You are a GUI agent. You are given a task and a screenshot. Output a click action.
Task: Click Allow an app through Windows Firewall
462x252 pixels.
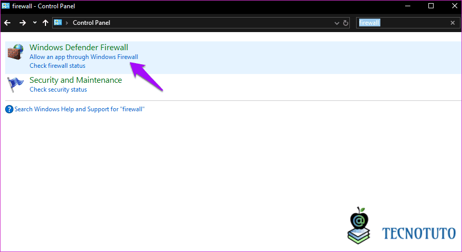[84, 56]
